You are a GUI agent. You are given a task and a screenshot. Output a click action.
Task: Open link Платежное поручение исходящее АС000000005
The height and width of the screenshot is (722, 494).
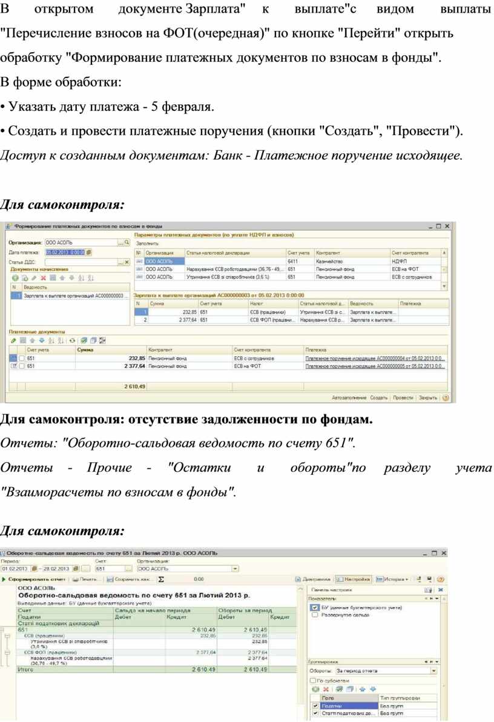tap(374, 366)
